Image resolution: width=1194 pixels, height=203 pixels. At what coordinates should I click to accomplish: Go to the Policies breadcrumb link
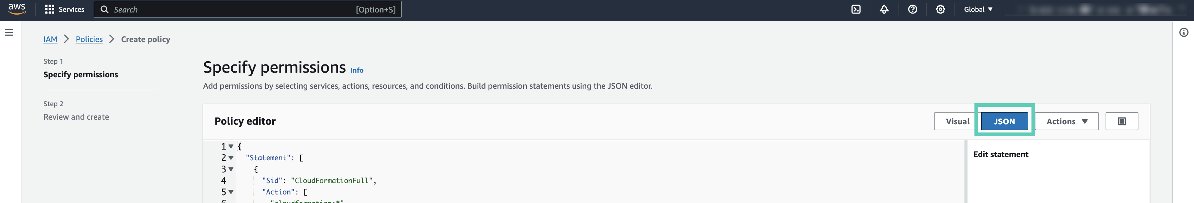pyautogui.click(x=89, y=40)
